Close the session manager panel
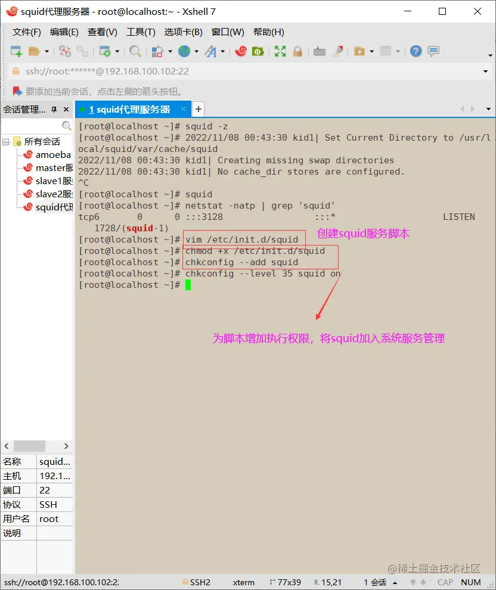 (x=66, y=110)
